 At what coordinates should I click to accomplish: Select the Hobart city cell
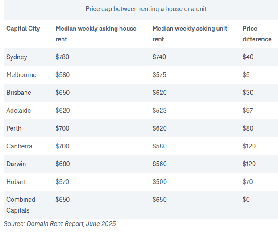click(x=16, y=182)
